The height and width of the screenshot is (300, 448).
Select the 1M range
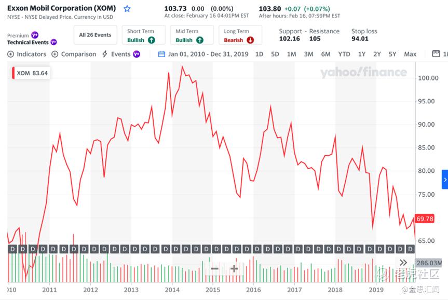point(291,54)
